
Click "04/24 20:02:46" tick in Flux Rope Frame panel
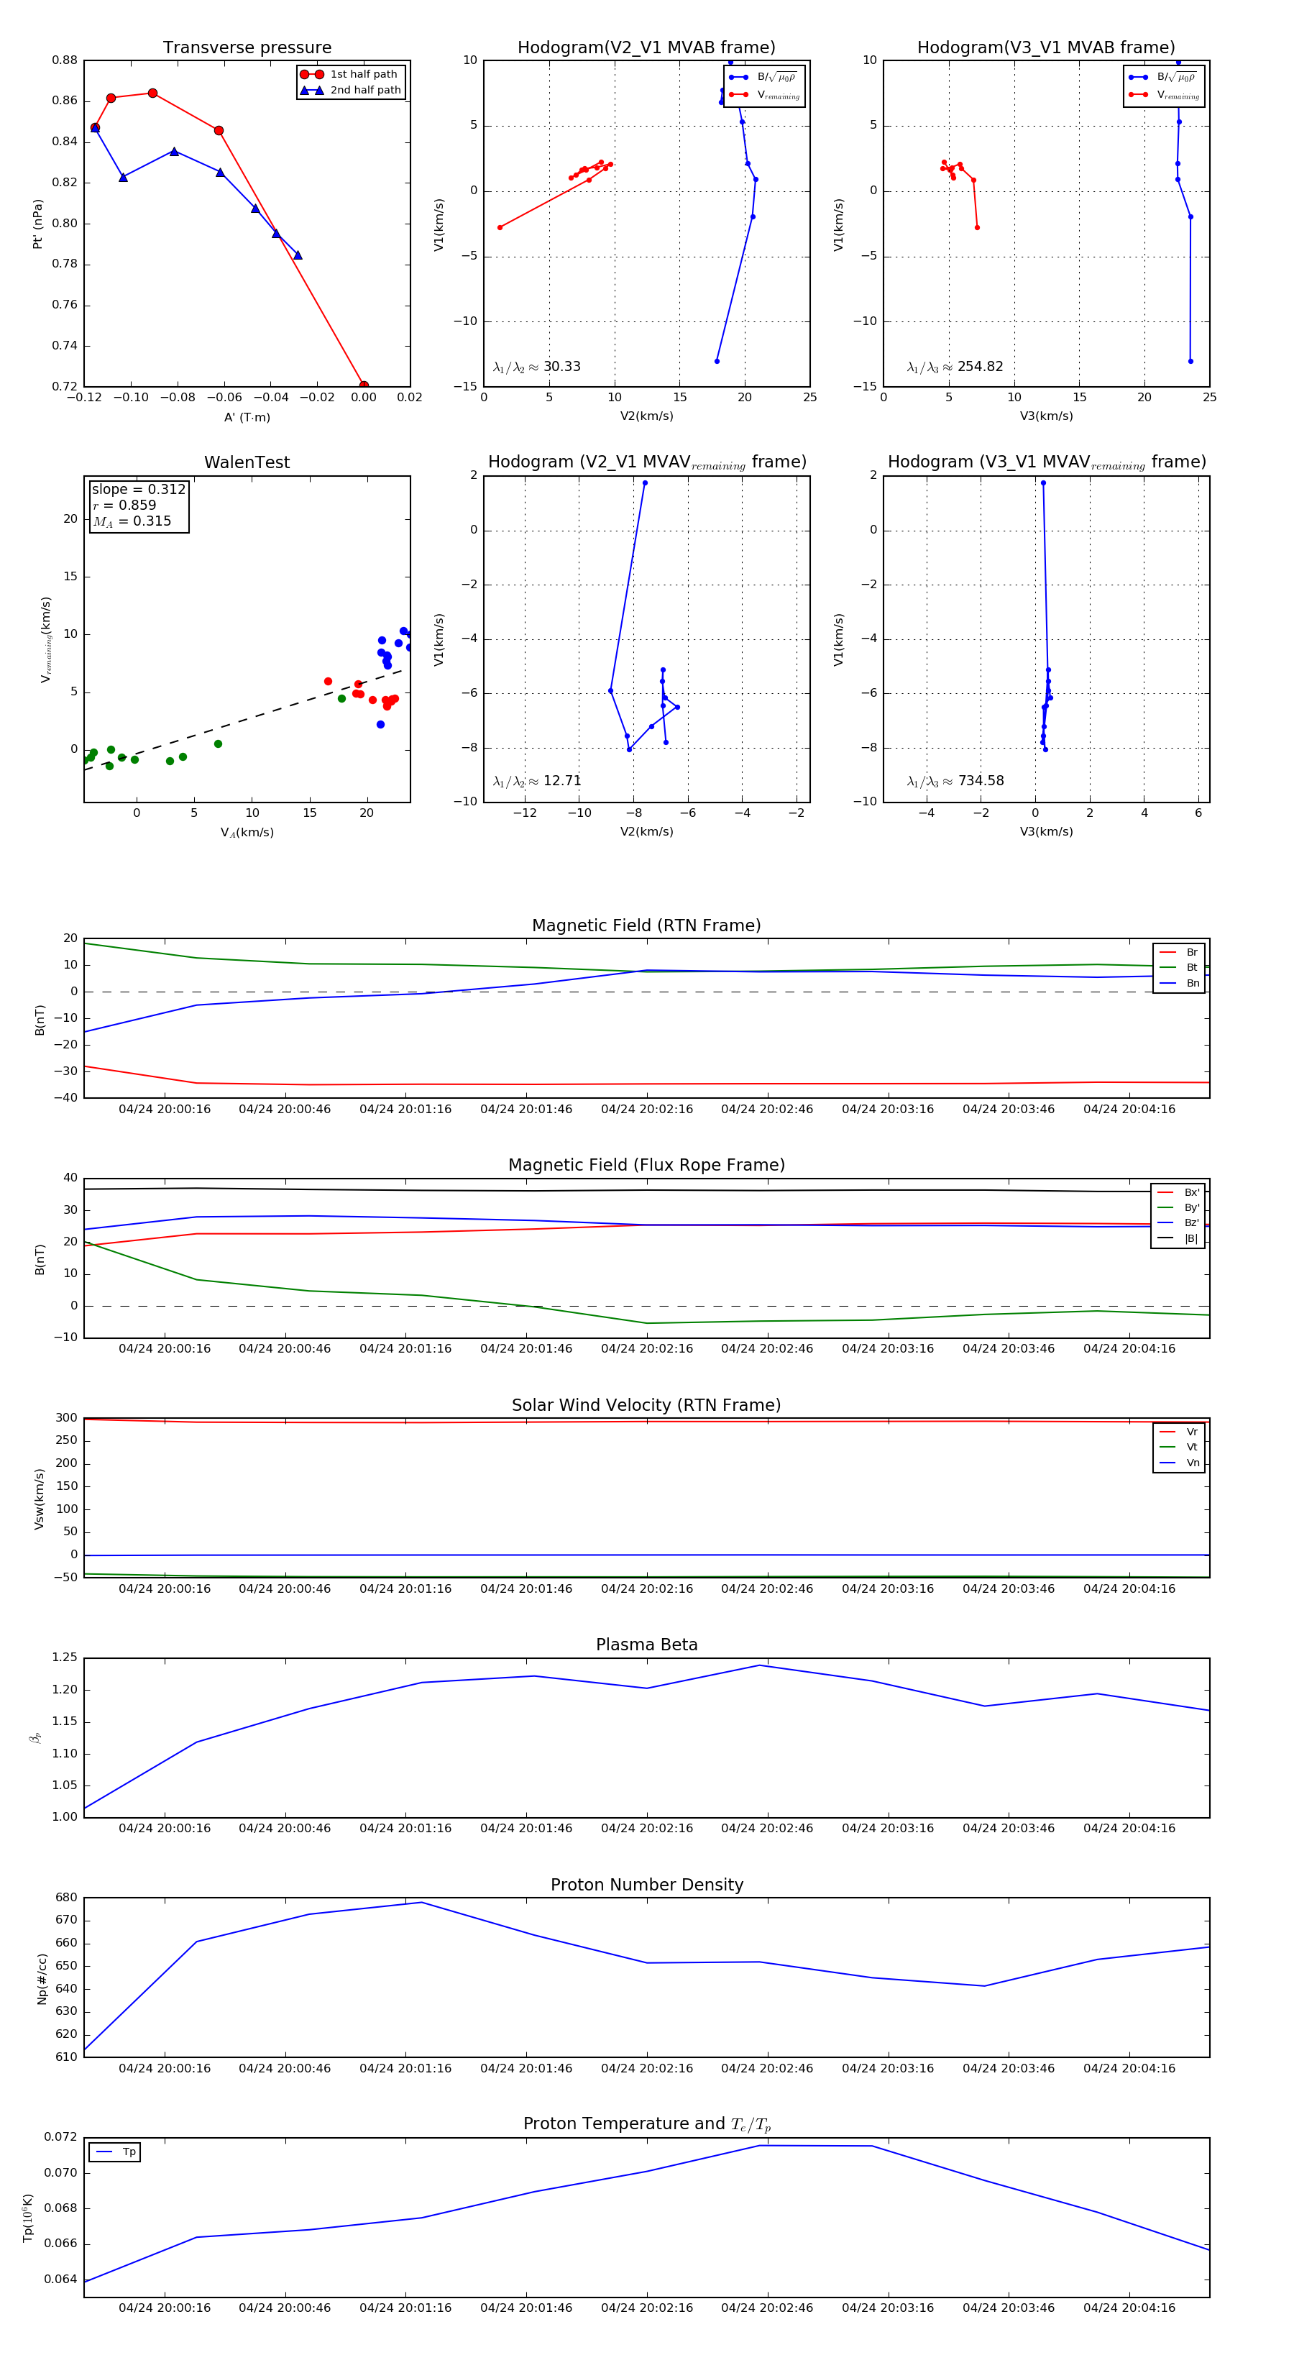767,1348
